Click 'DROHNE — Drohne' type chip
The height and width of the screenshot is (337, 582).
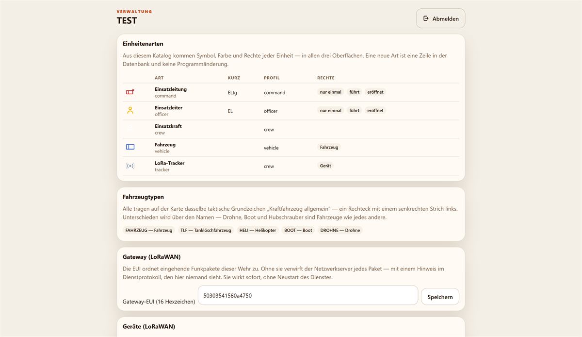[340, 230]
